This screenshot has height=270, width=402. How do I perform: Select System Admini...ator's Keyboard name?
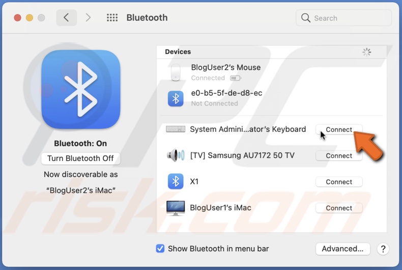[x=248, y=129]
